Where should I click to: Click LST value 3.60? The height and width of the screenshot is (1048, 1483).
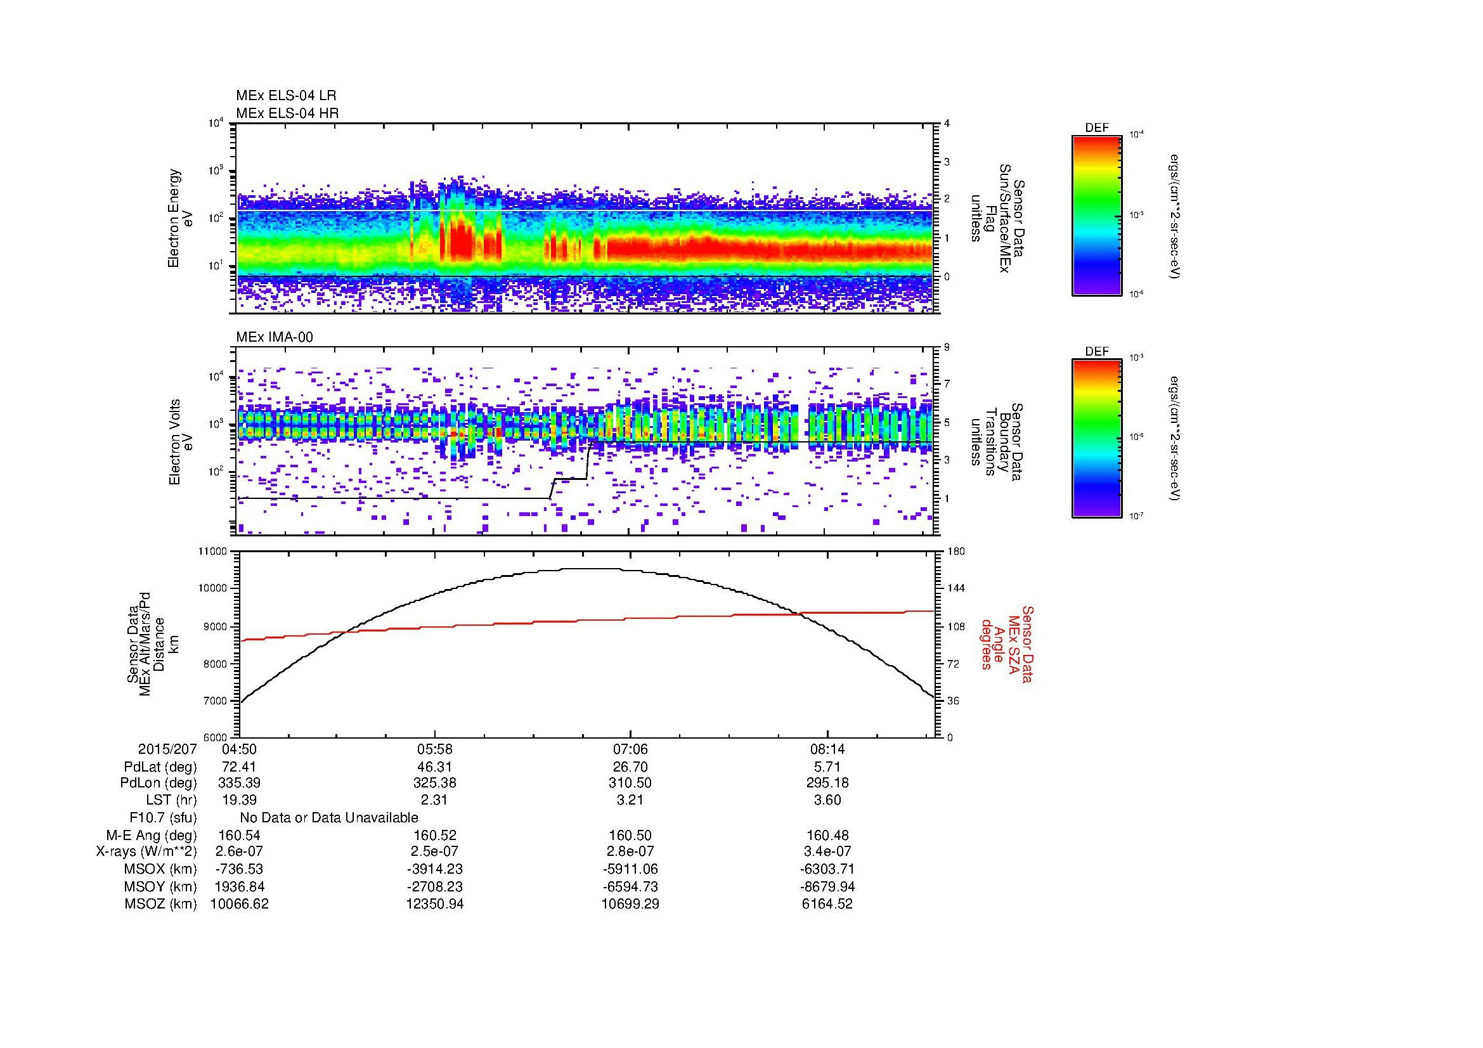(827, 801)
